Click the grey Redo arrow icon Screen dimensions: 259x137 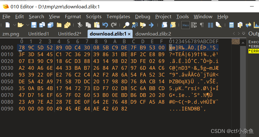tap(114, 25)
